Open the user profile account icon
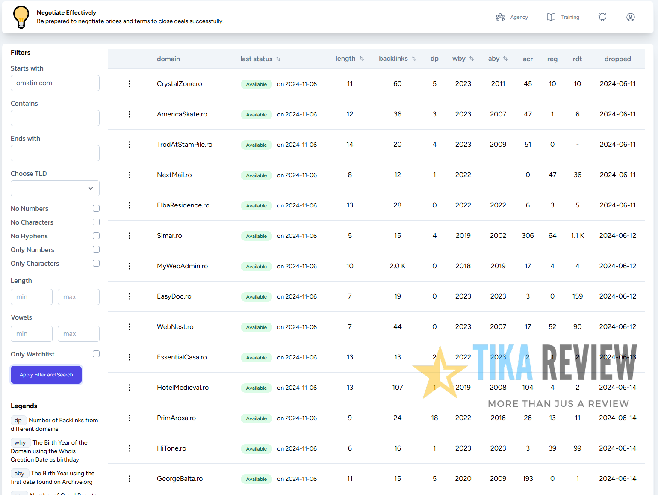The height and width of the screenshot is (495, 658). click(631, 17)
